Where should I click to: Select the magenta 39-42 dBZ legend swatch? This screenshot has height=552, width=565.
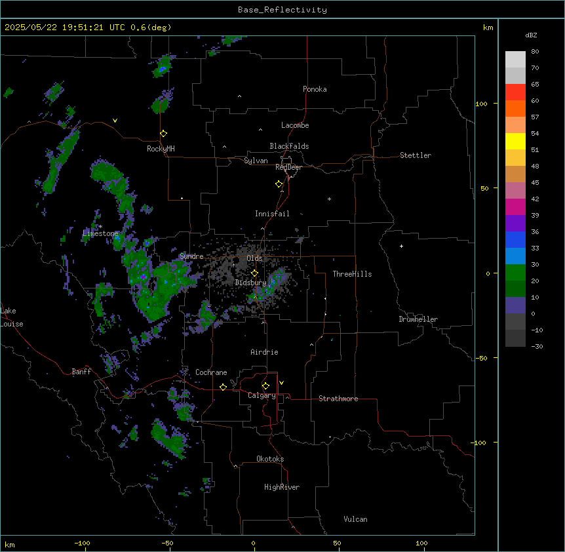[515, 207]
